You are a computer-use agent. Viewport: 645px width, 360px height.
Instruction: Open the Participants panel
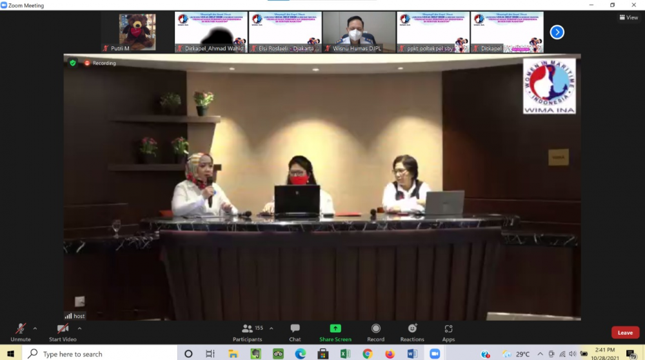247,332
